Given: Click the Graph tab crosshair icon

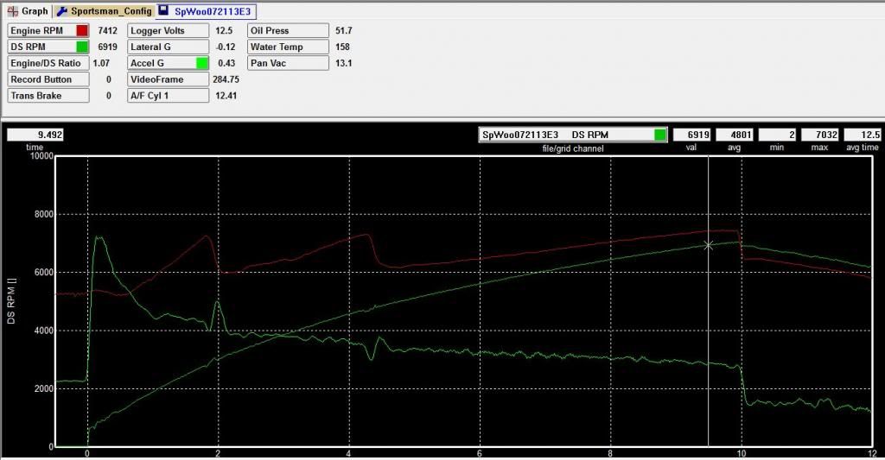Looking at the screenshot, I should click(x=12, y=11).
